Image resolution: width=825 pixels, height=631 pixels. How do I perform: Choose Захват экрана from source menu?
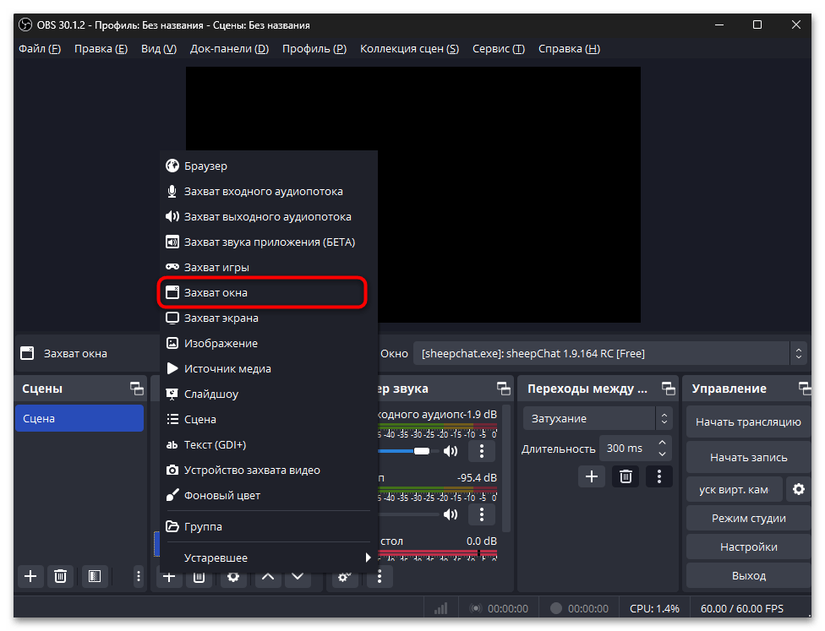(269, 318)
